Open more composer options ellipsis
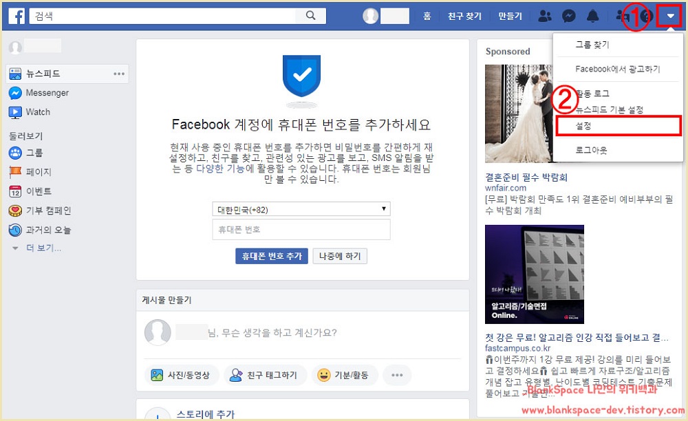Viewport: 688px width, 421px height. point(397,376)
